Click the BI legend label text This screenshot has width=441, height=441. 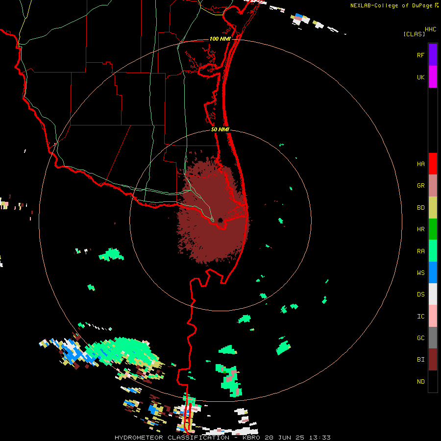[x=420, y=360]
